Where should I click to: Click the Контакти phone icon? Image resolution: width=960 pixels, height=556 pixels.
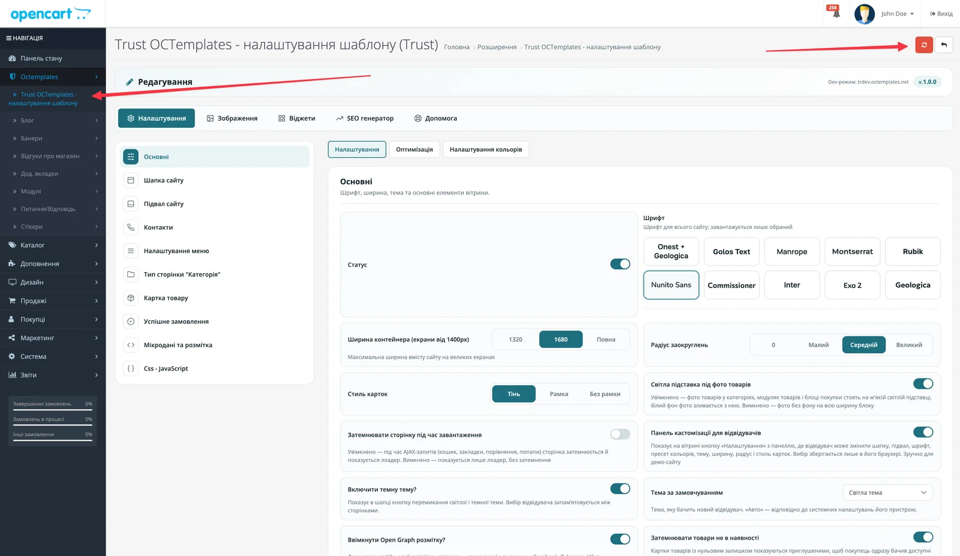pos(131,227)
